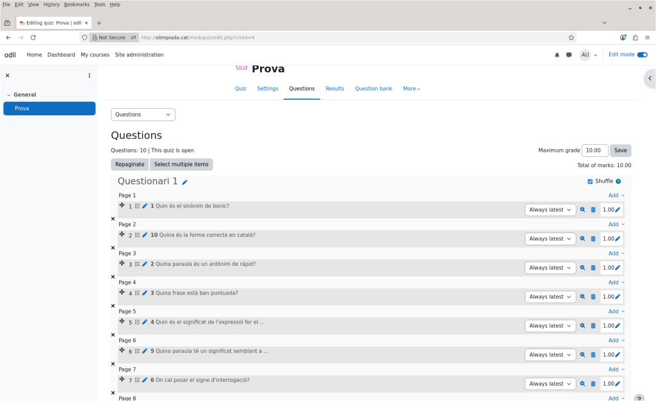Open help for the Shuffle option

point(618,182)
